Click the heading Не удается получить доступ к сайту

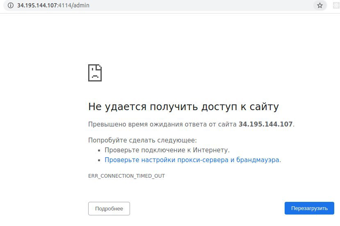pos(183,107)
